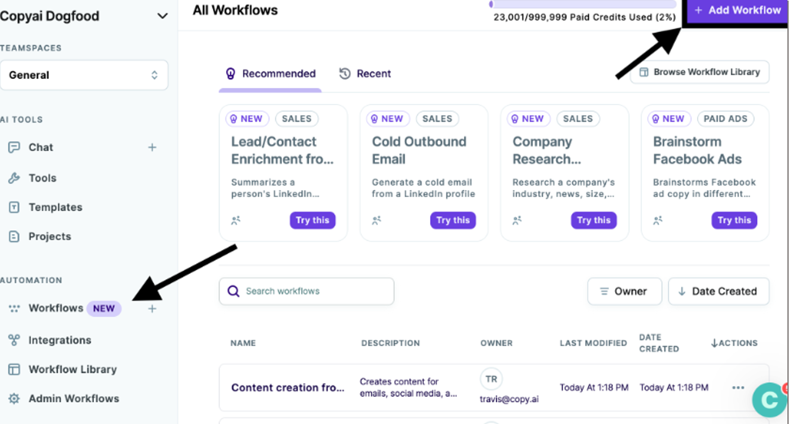Click the Search workflows input field
The image size is (791, 424).
(x=306, y=291)
